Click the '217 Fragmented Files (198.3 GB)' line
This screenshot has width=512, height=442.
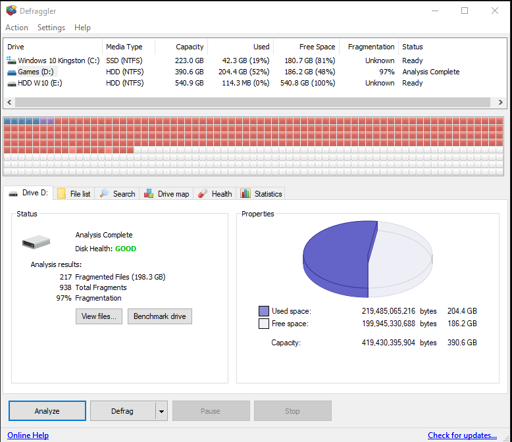click(x=113, y=277)
